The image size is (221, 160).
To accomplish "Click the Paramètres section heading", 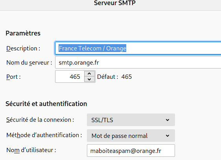I will click(x=23, y=33).
